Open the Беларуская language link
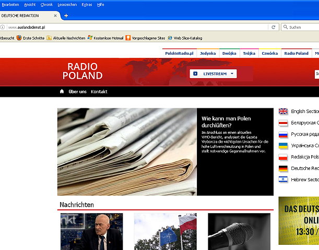 [305, 123]
